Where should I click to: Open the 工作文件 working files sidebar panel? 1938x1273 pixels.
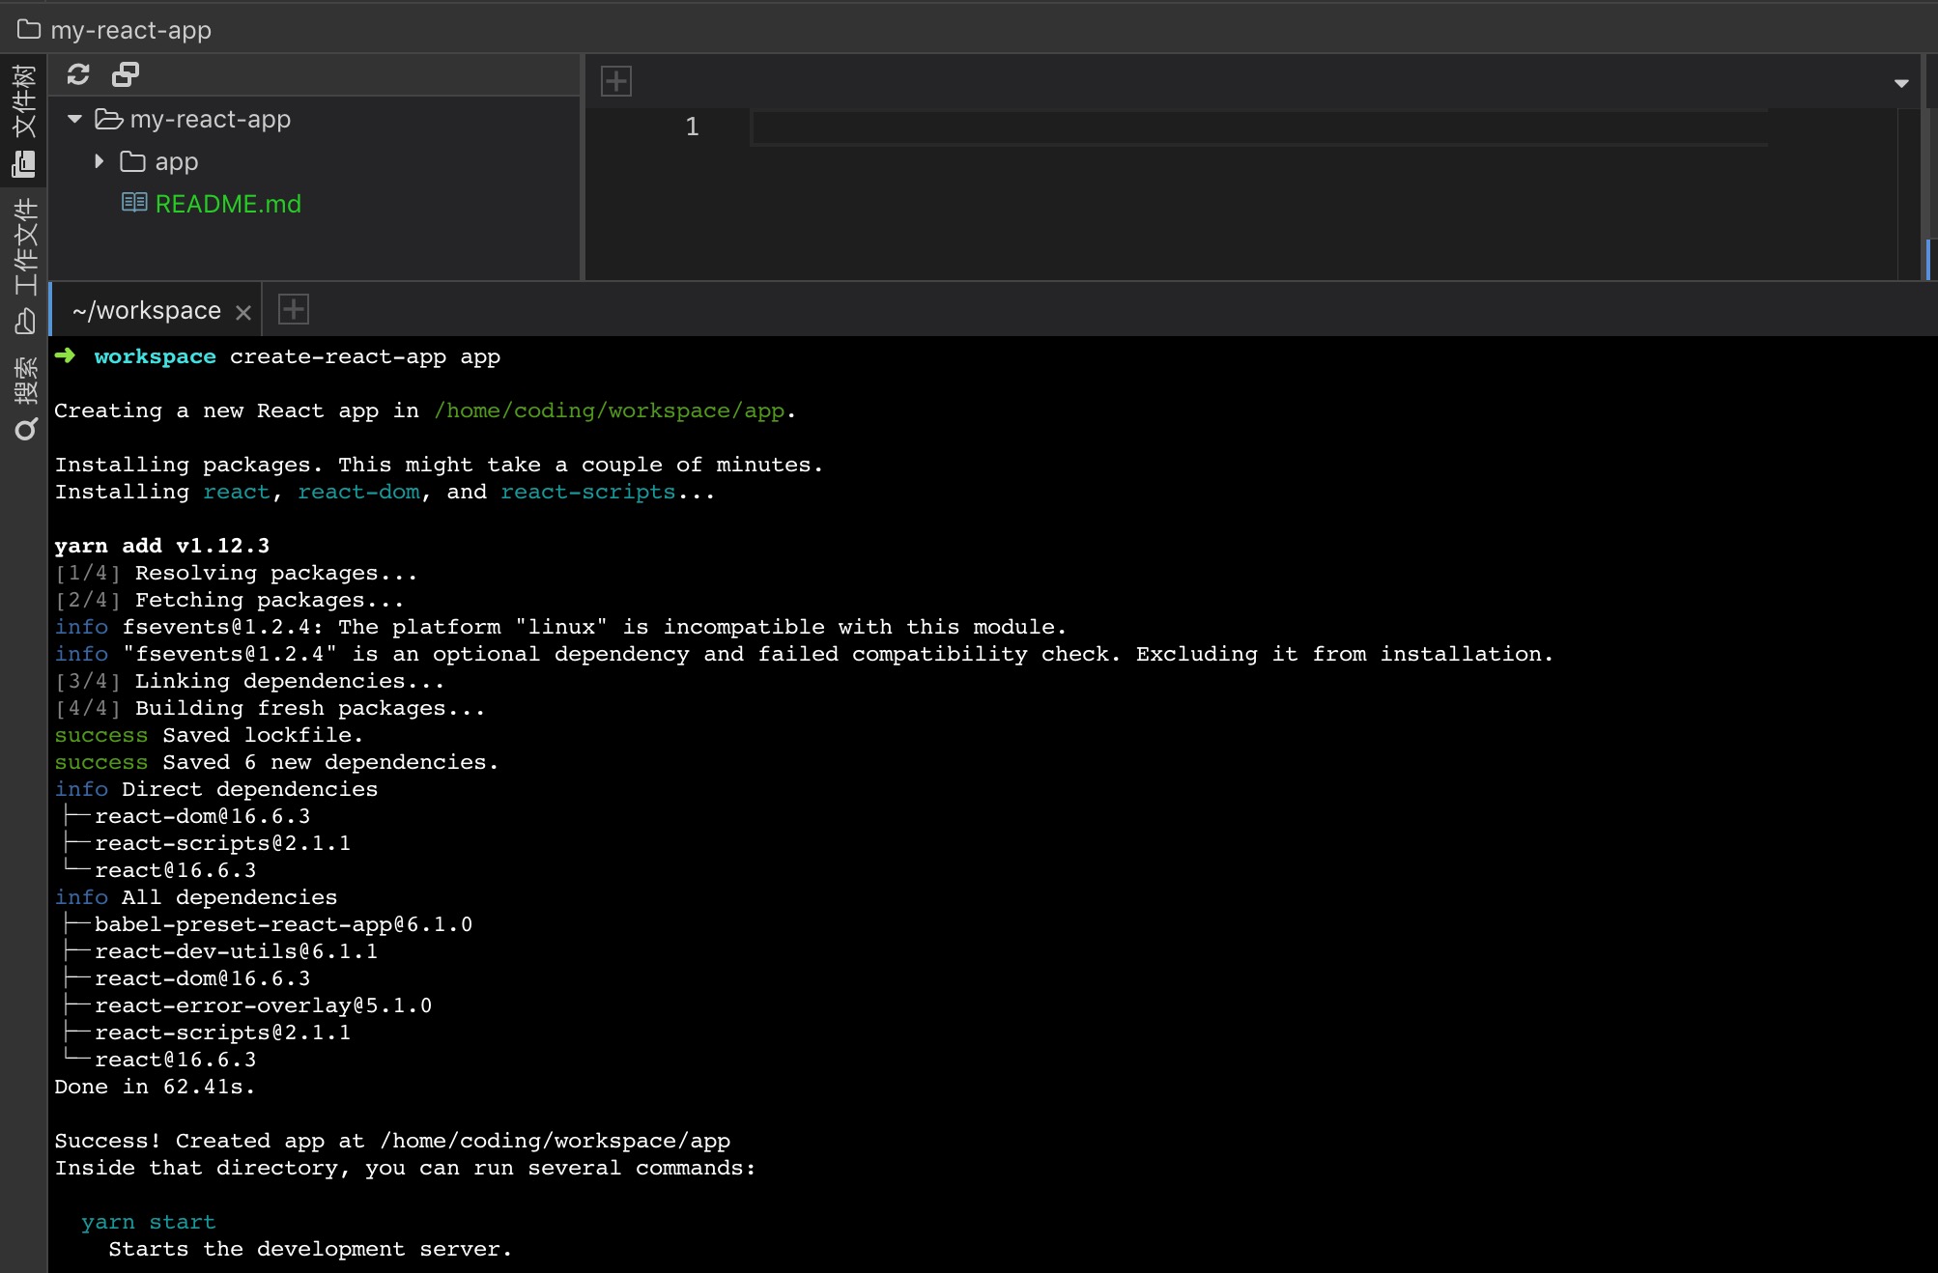(x=24, y=267)
